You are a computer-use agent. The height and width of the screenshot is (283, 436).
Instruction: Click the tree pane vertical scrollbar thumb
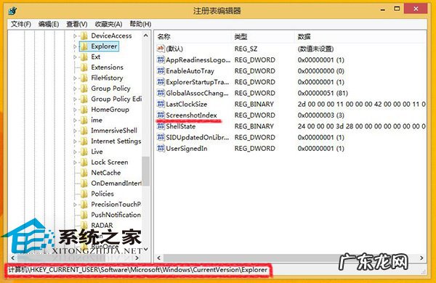point(146,171)
